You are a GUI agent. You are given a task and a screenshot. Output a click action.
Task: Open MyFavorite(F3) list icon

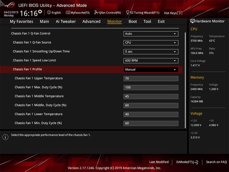click(x=68, y=12)
